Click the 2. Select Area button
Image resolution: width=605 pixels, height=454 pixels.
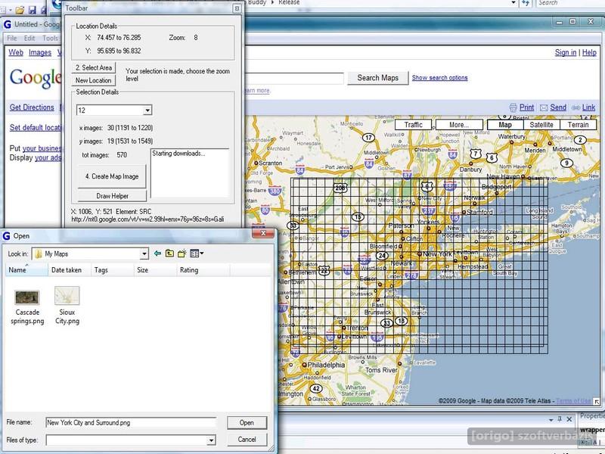tap(93, 67)
